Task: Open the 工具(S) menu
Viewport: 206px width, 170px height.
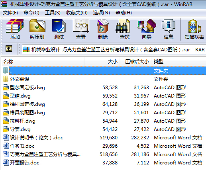Action: [53, 13]
